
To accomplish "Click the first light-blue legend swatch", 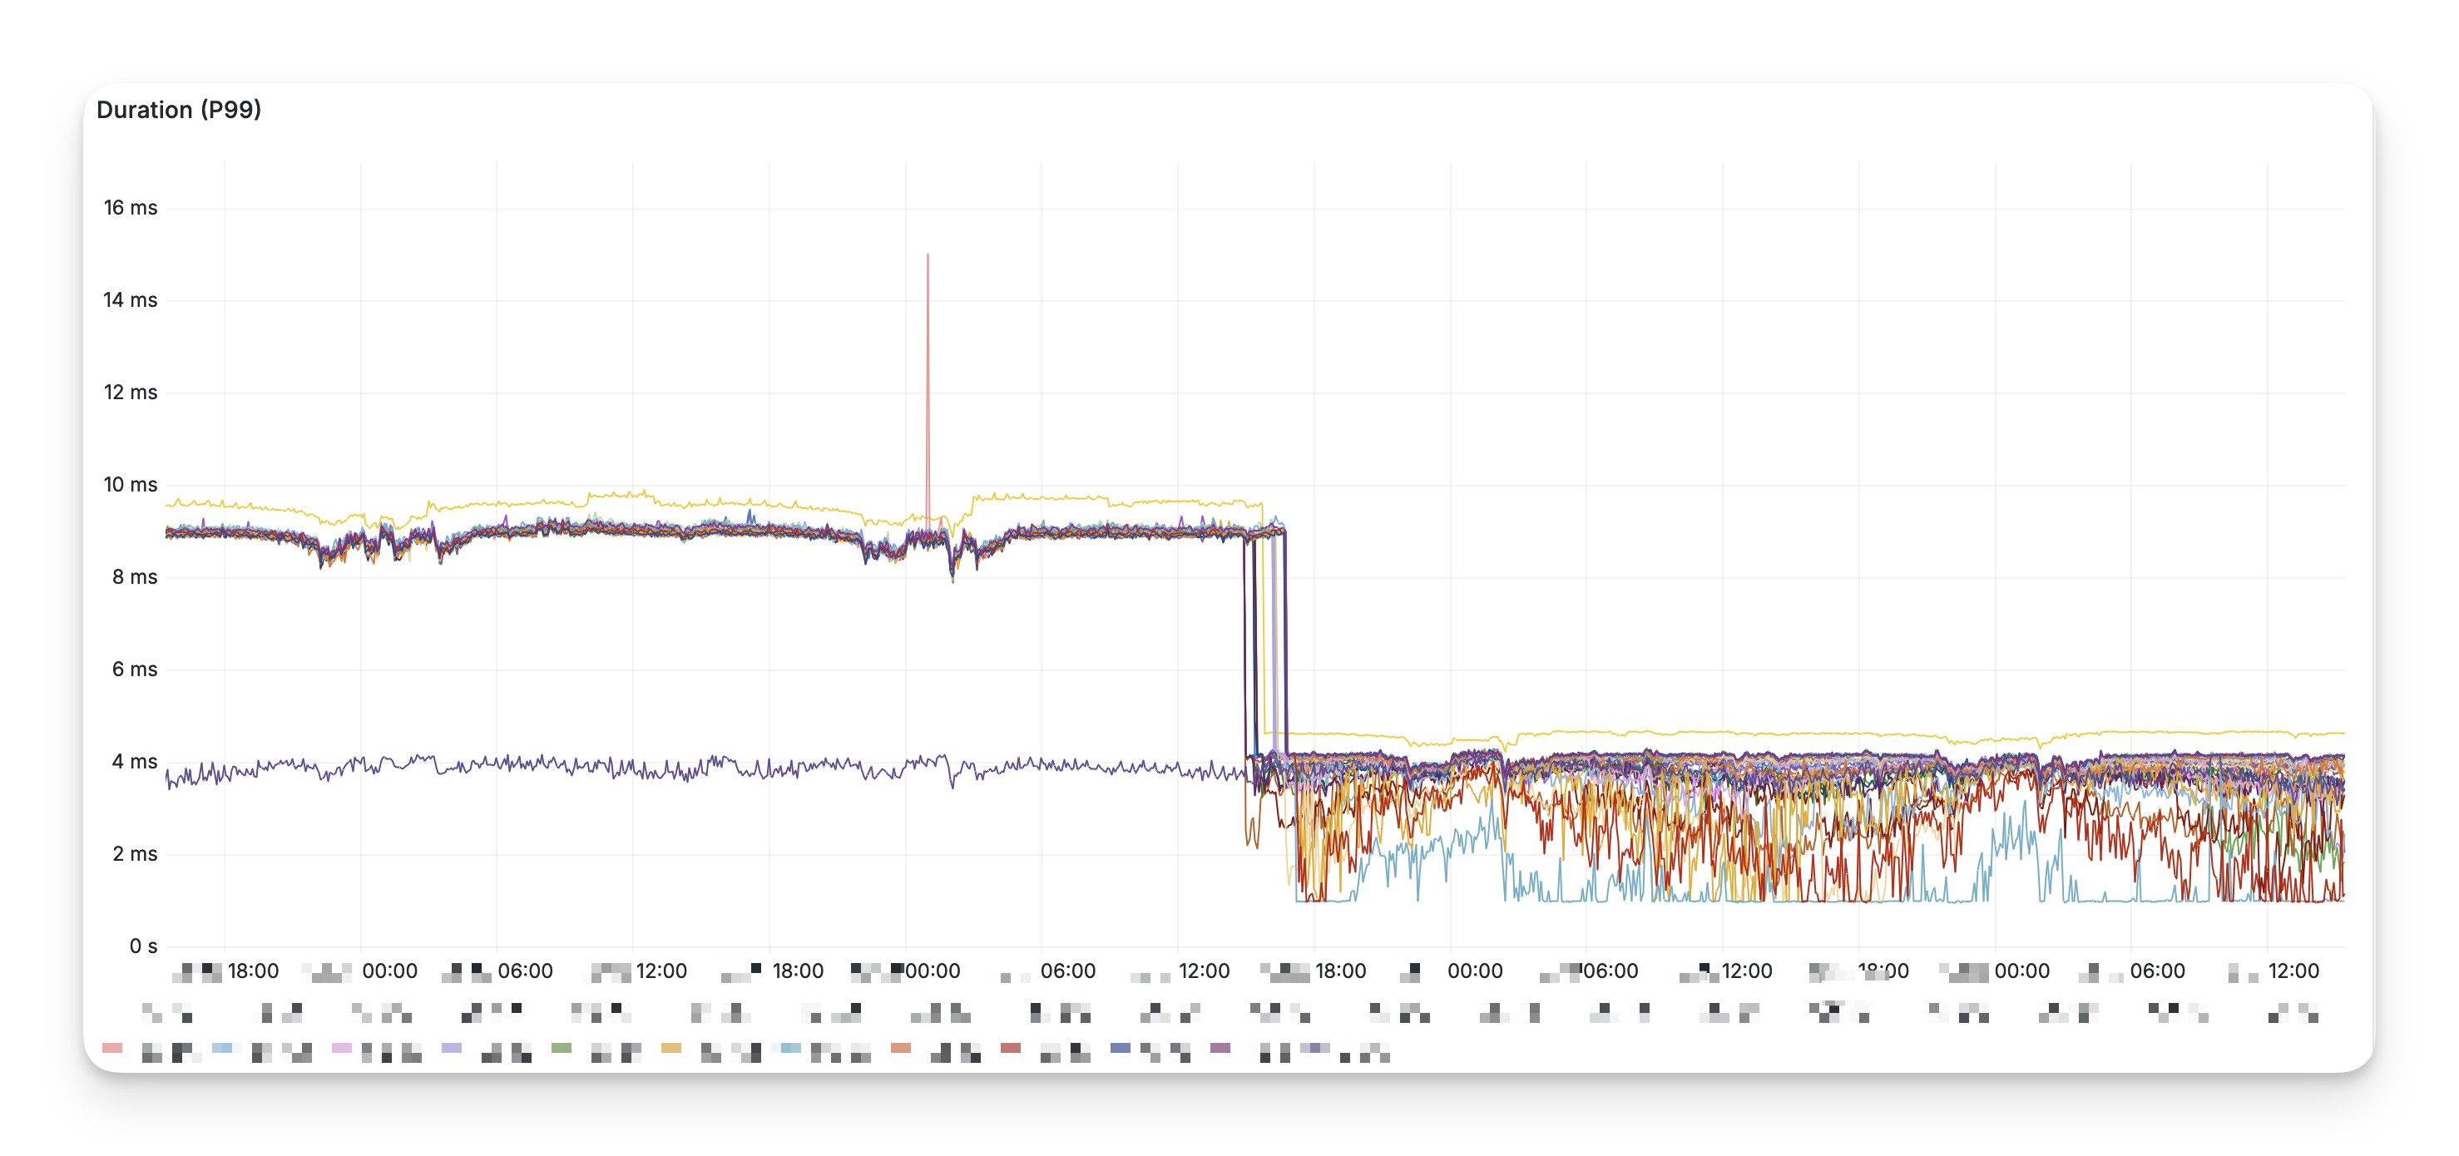I will click(221, 1048).
